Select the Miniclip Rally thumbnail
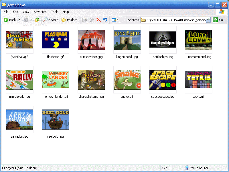 [x=20, y=80]
